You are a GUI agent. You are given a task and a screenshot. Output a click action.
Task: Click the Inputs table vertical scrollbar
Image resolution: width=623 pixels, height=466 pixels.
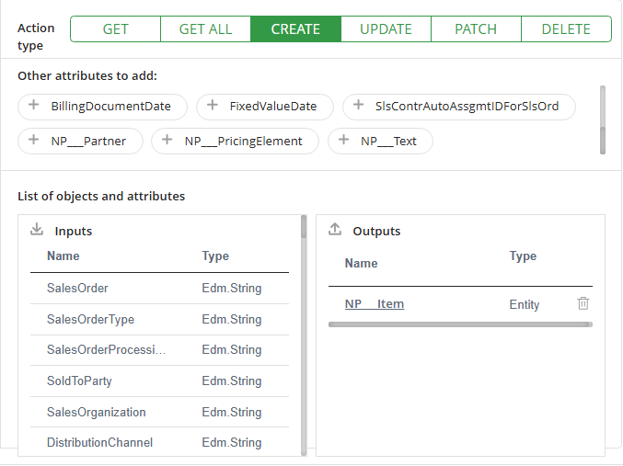click(304, 335)
